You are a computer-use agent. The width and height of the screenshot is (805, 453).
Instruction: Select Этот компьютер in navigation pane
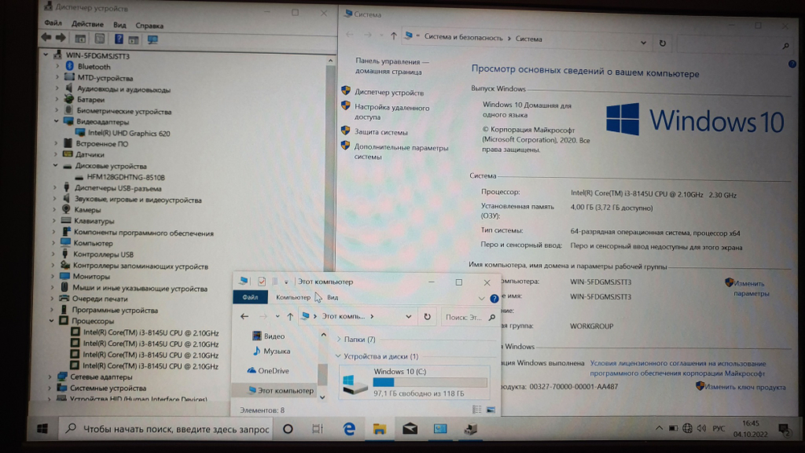(x=280, y=390)
